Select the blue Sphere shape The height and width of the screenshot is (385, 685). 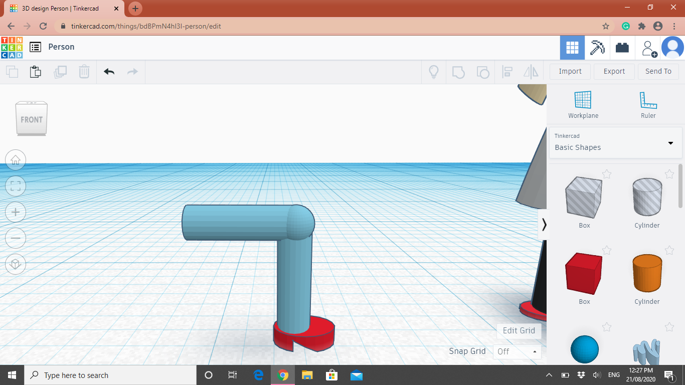tap(585, 349)
